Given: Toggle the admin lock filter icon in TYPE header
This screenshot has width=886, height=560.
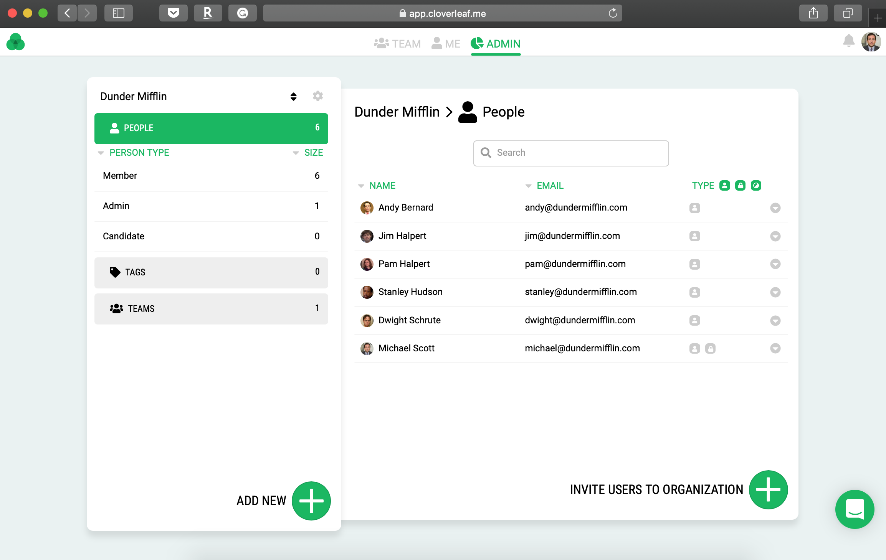Looking at the screenshot, I should (741, 186).
